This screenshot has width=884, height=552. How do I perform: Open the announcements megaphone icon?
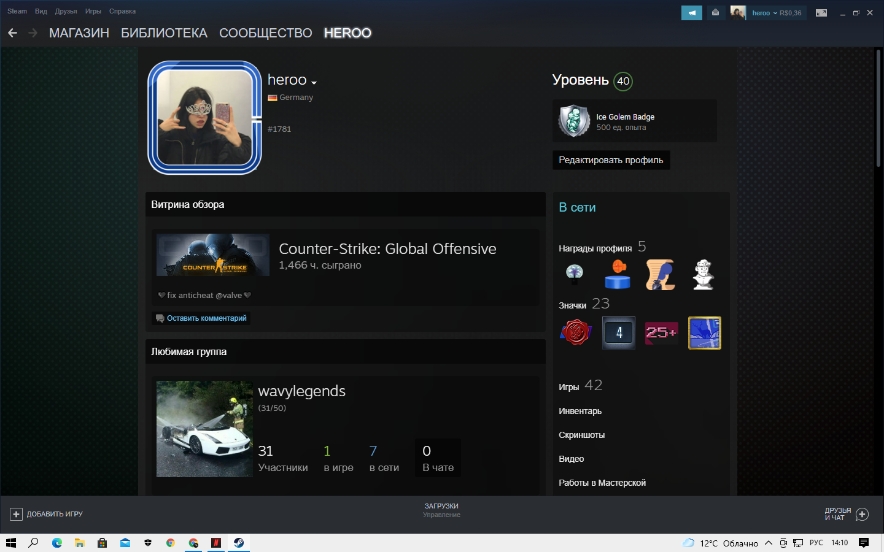(692, 13)
